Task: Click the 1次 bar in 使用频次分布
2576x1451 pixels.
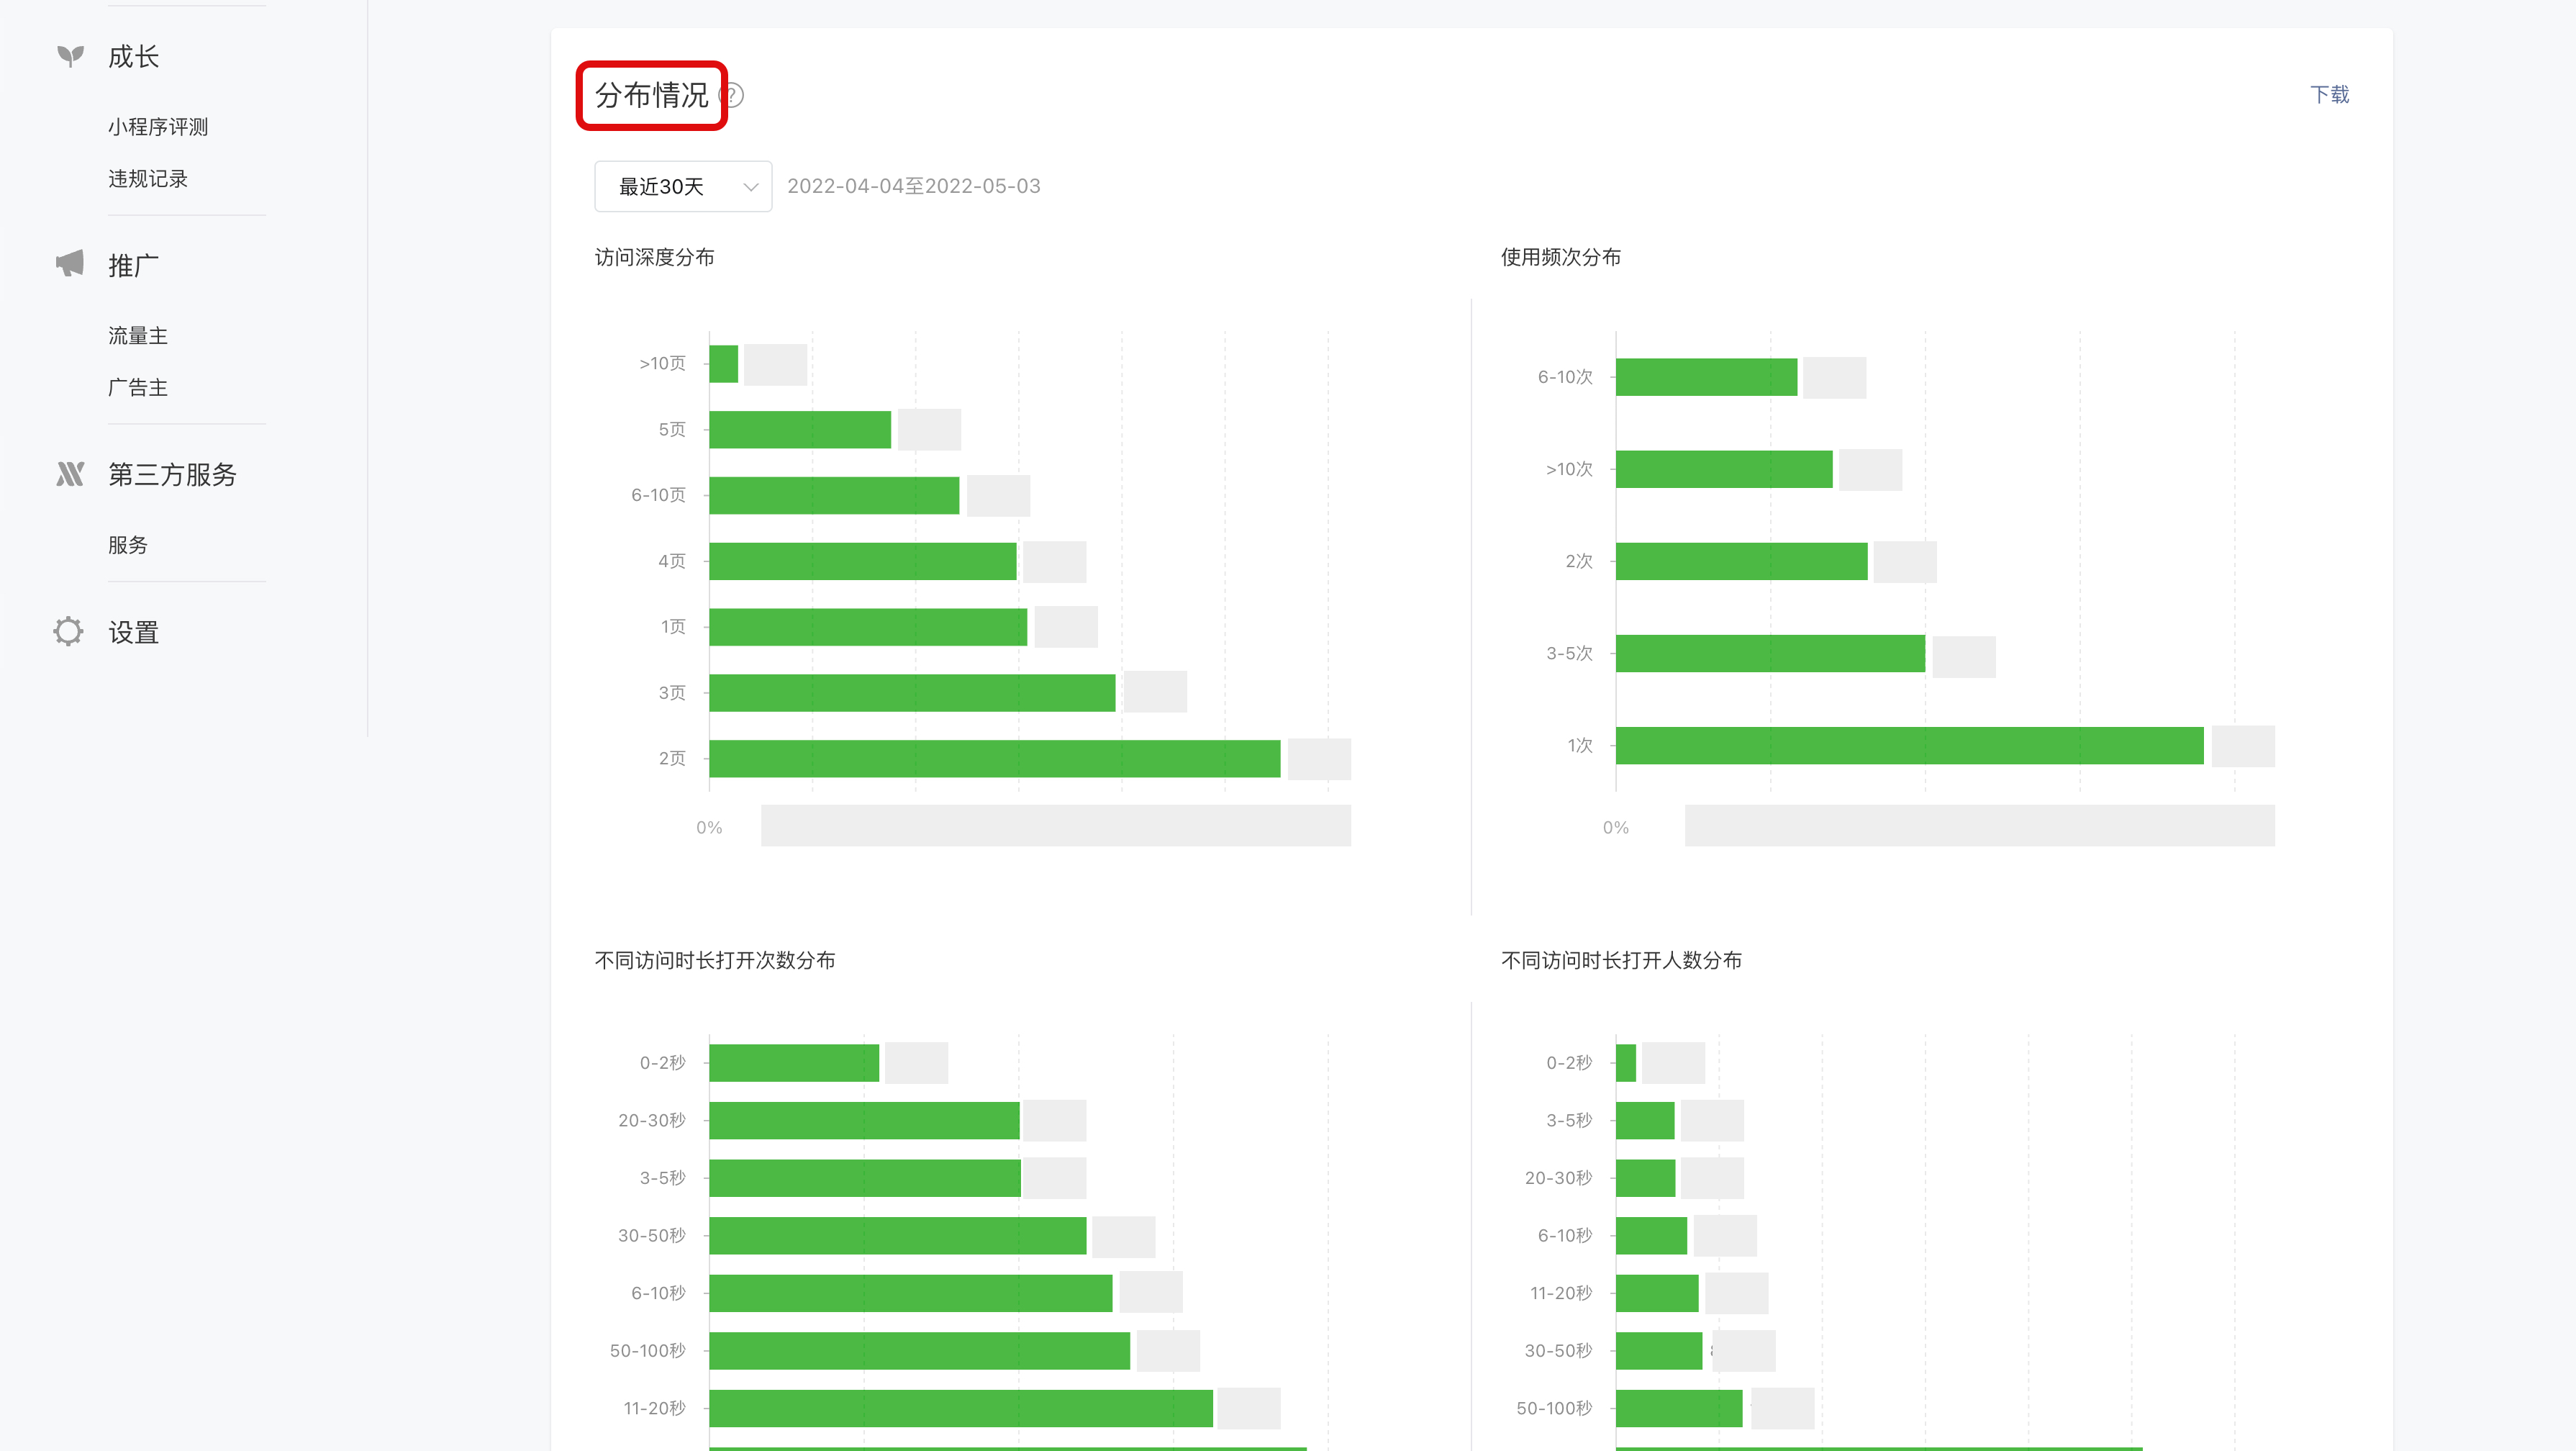Action: click(x=1910, y=745)
